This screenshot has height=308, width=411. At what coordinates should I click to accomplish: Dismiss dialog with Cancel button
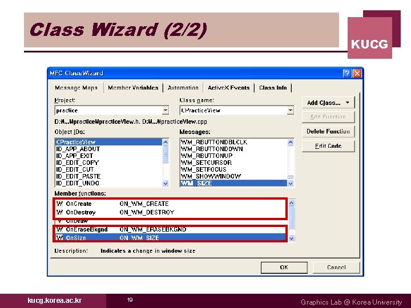(x=336, y=268)
